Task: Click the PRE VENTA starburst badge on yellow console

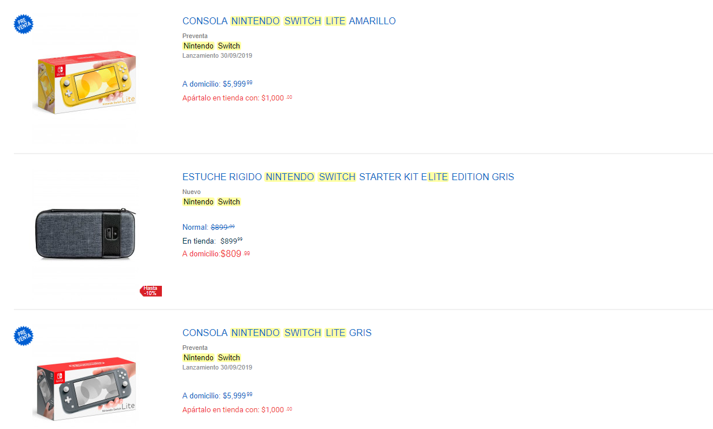Action: 23,24
